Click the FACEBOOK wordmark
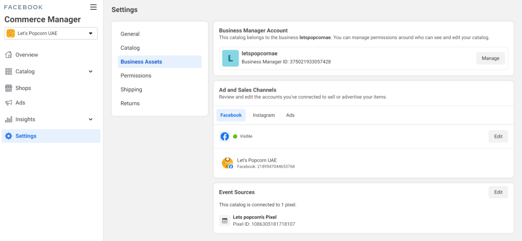522x241 pixels. click(x=23, y=7)
